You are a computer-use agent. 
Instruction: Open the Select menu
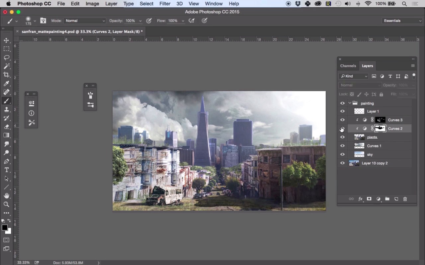146,4
